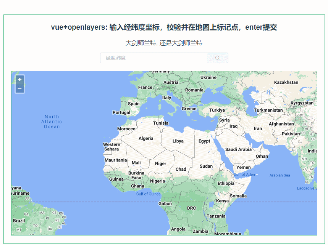The image size is (328, 245).
Task: Click the Guinea country label
Action: pyautogui.click(x=116, y=179)
